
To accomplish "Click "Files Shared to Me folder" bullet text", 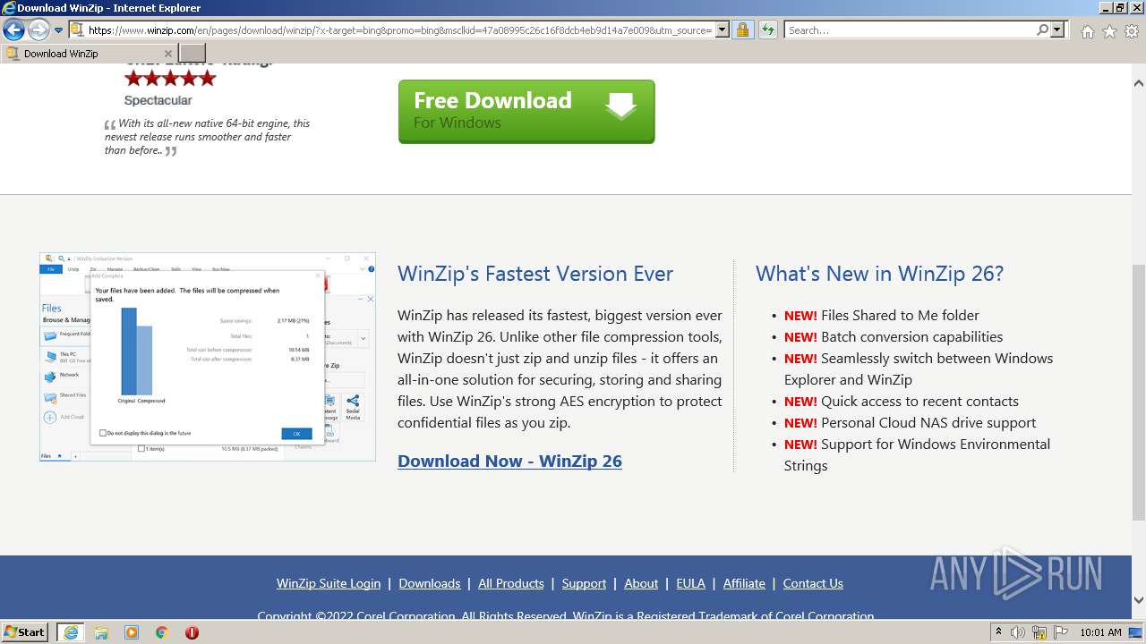I will 900,315.
